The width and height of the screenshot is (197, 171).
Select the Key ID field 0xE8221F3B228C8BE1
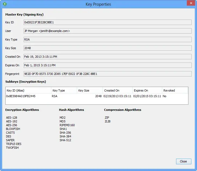(x=108, y=22)
